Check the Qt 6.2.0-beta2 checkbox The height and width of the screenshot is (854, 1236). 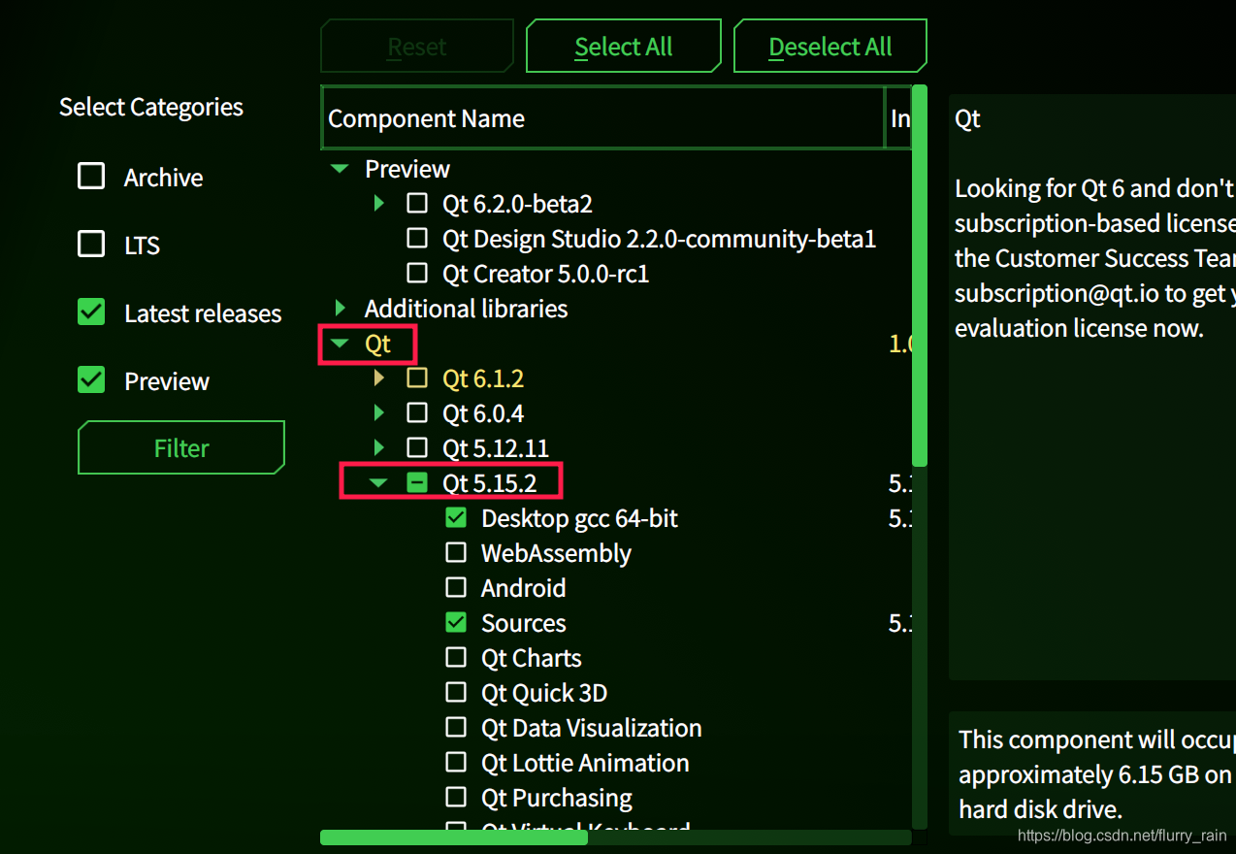(417, 204)
